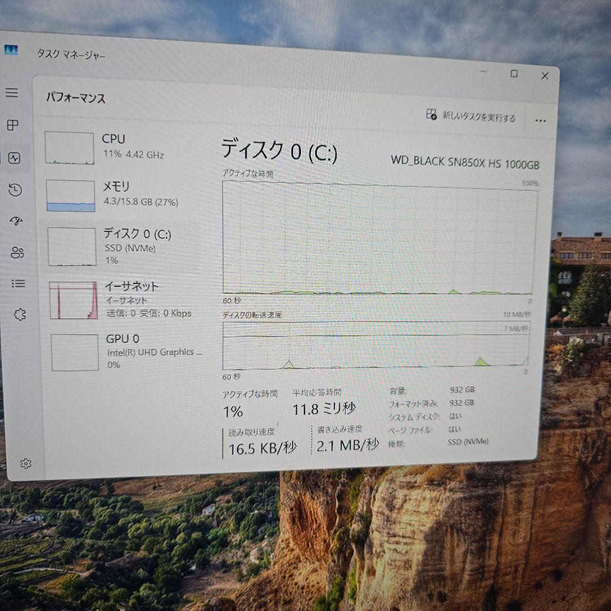Click the WD_BLACK SN850X disk title
The image size is (611, 611).
pos(465,165)
